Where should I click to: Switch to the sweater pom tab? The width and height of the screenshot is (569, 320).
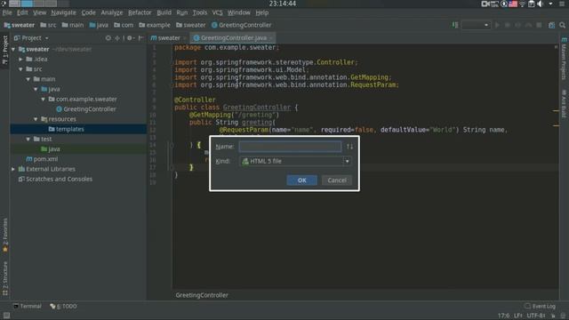click(168, 37)
